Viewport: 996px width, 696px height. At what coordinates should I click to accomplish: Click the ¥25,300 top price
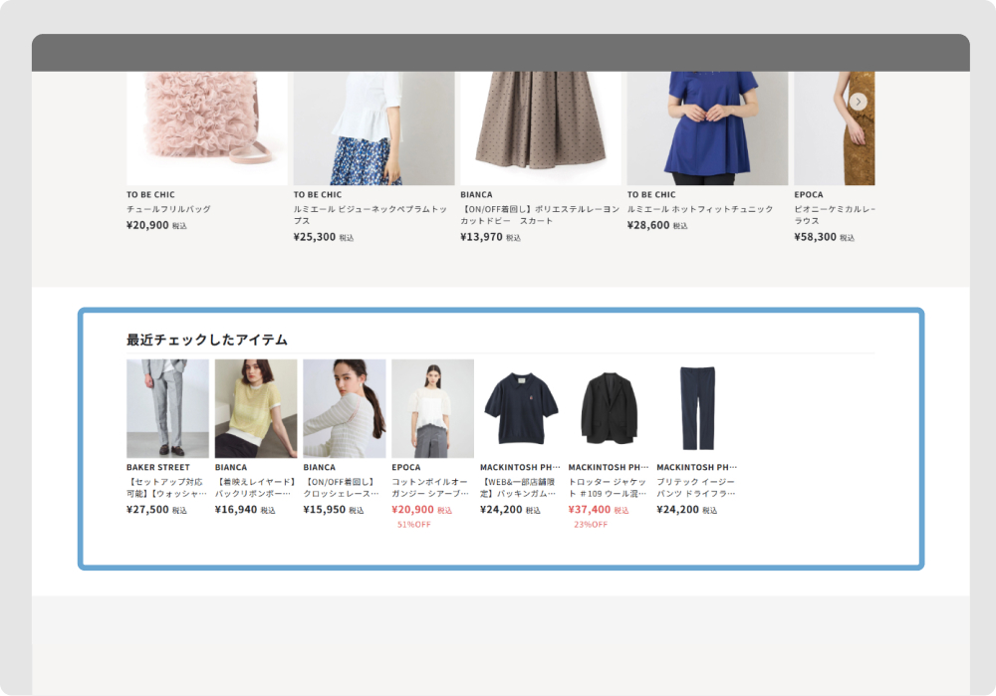tap(315, 237)
